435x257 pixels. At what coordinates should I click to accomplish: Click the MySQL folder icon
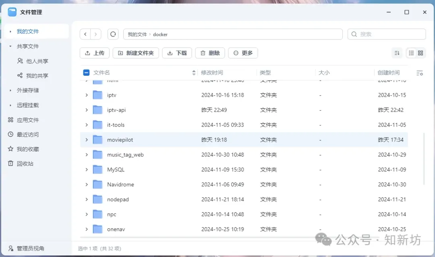(x=97, y=170)
